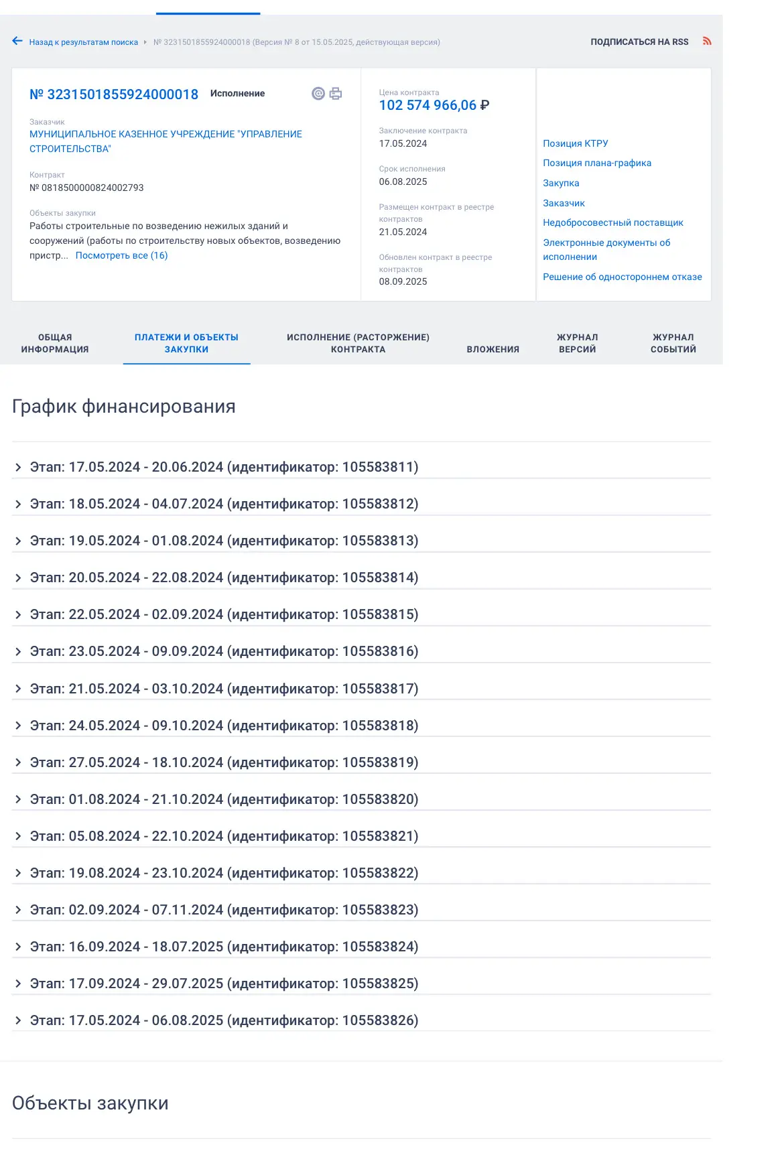Open the Журнал событий tab
Screen dimensions: 784x1149
pyautogui.click(x=673, y=343)
